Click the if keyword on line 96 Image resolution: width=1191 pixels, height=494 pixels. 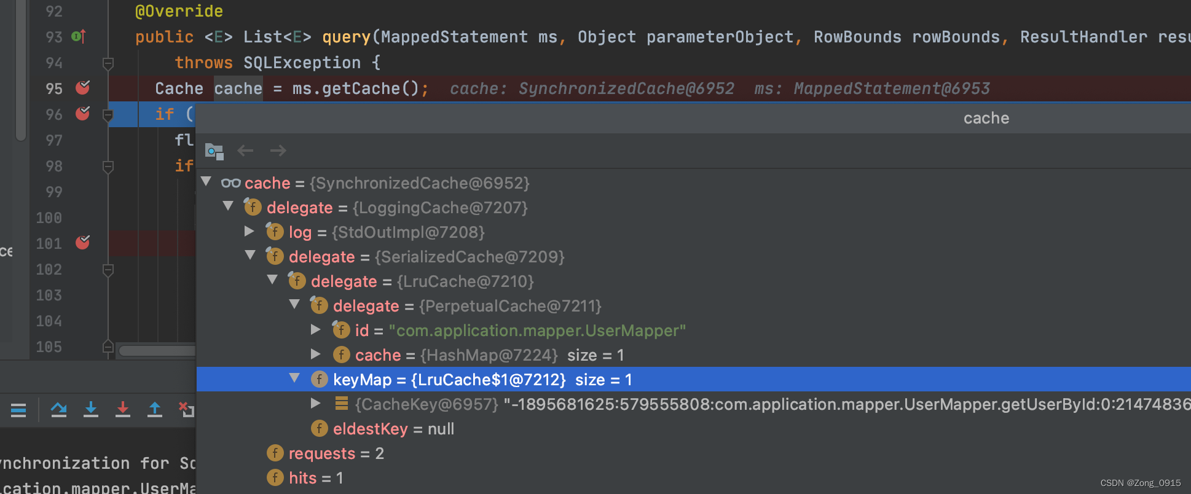click(165, 114)
